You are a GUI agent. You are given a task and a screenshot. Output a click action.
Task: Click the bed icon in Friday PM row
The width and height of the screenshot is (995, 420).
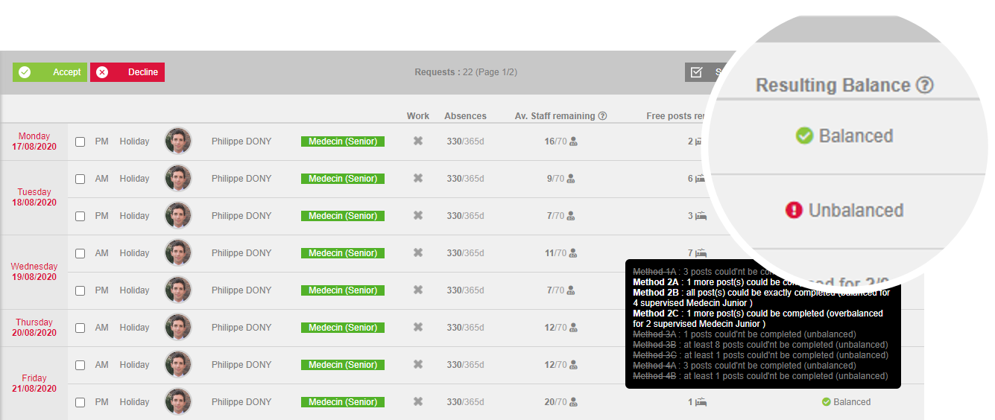[701, 402]
